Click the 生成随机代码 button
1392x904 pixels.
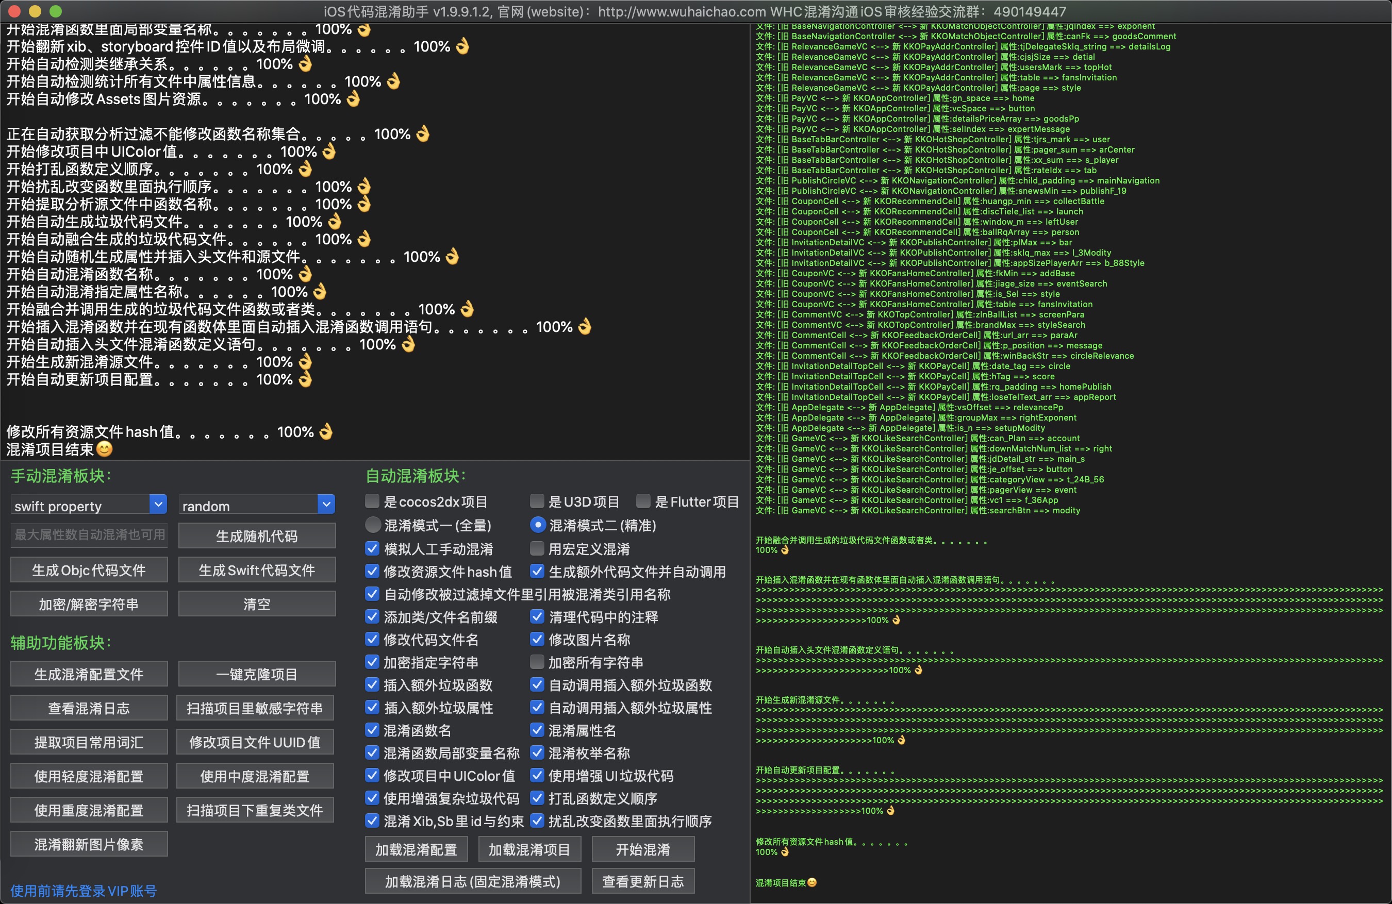[257, 535]
